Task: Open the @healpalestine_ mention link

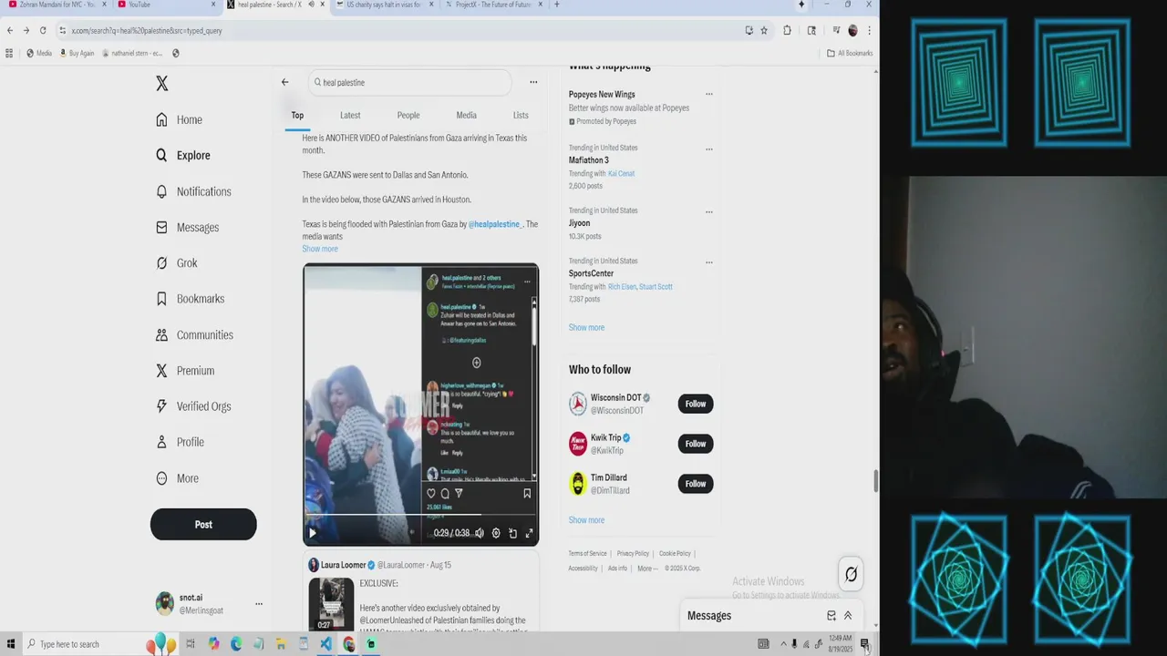Action: 495,224
